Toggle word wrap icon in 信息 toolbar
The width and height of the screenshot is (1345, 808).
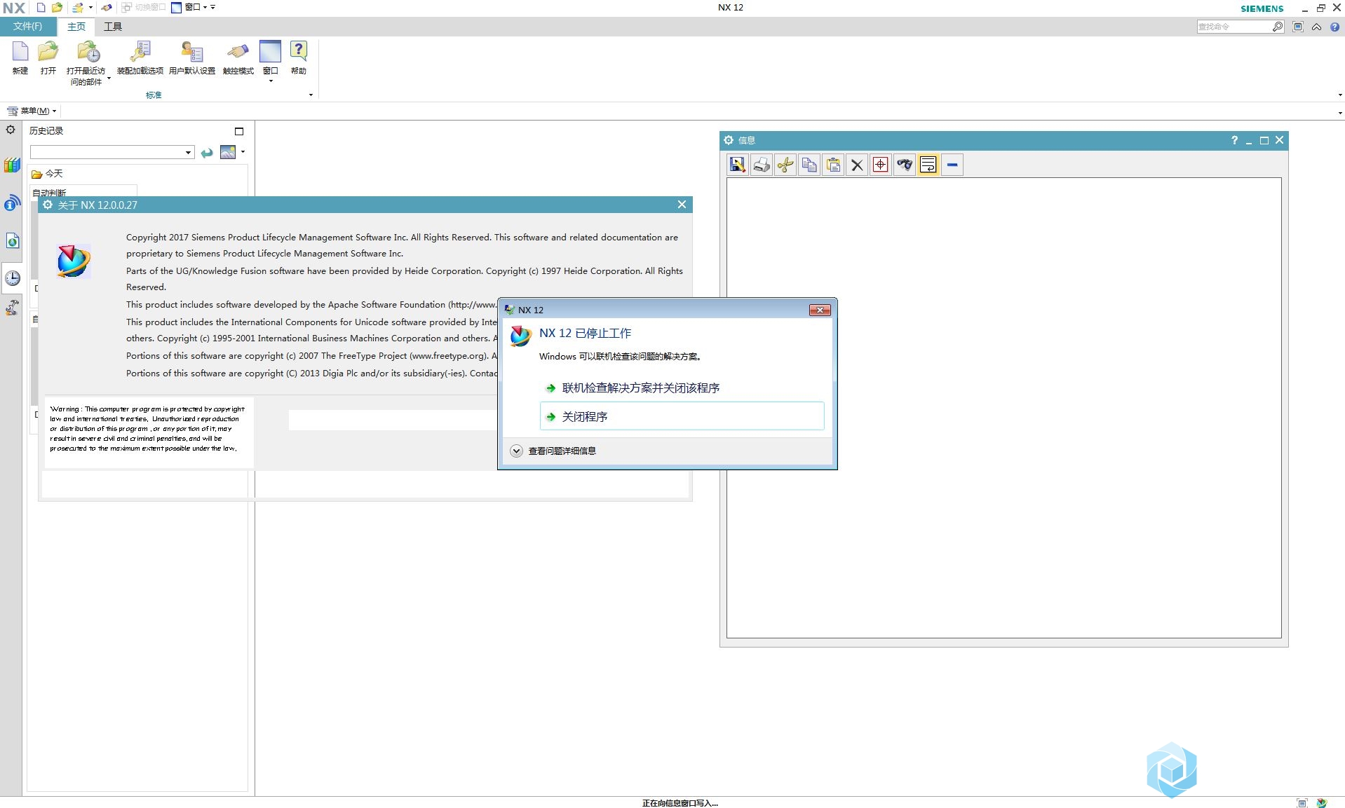[x=928, y=165]
